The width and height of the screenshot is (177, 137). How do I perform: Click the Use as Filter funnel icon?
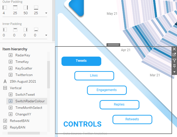(174, 60)
